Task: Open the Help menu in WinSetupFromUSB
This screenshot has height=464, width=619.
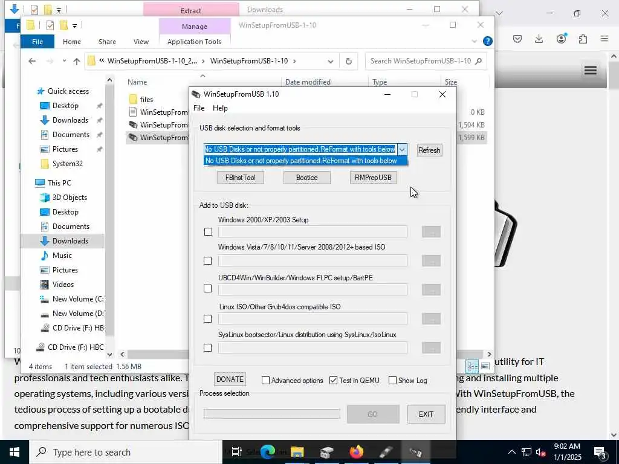Action: [x=220, y=108]
